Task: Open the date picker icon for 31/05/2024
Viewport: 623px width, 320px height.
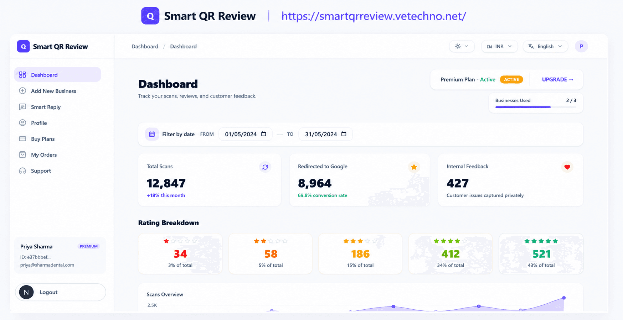Action: coord(344,134)
